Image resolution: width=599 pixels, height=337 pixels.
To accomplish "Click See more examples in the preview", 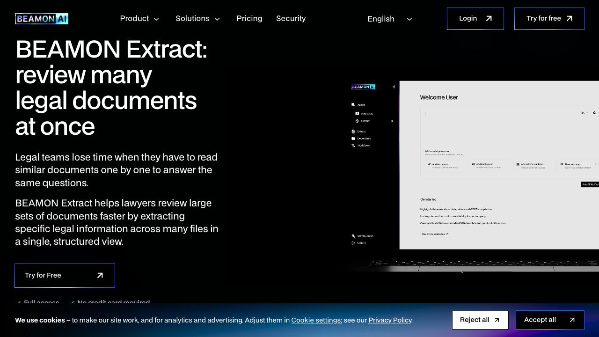I will [435, 234].
